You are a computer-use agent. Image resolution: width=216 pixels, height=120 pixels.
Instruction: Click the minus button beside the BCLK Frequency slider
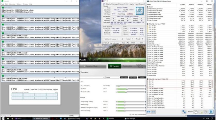(116, 86)
